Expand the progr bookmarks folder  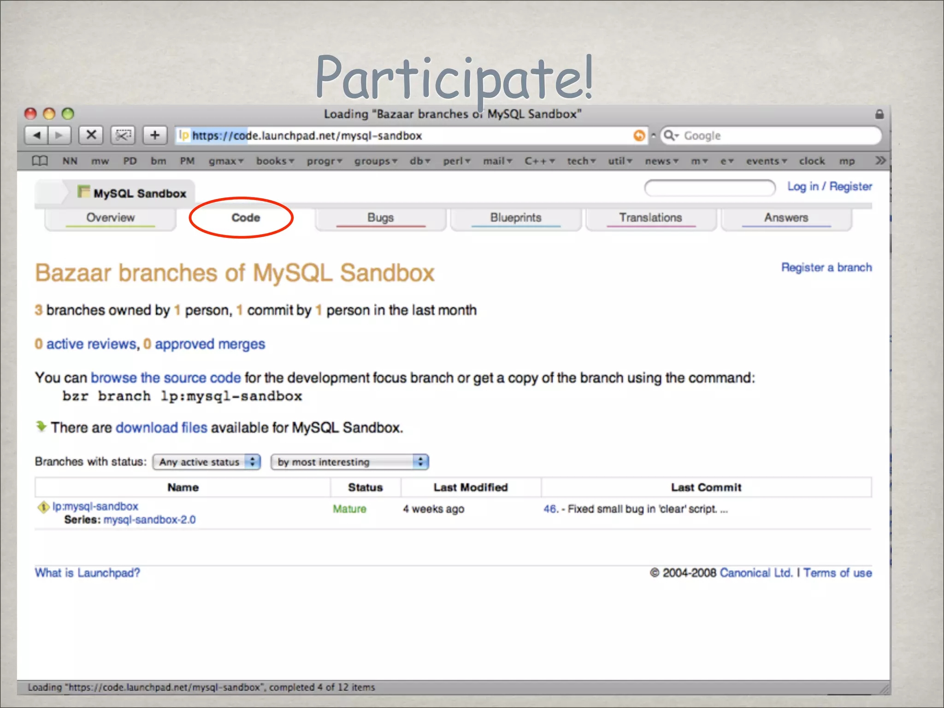coord(324,161)
